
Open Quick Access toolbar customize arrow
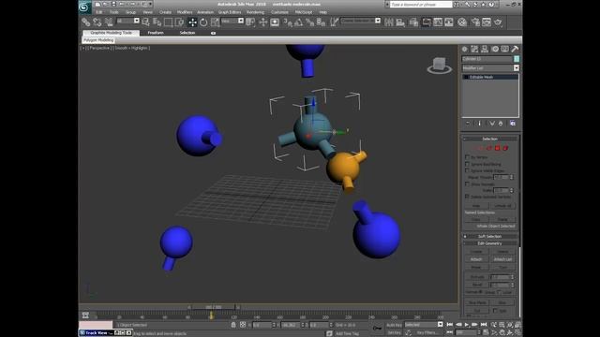pos(150,4)
